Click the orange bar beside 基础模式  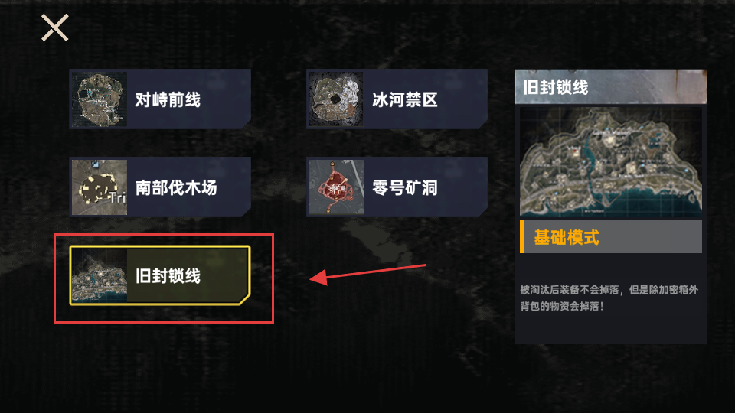pos(522,237)
